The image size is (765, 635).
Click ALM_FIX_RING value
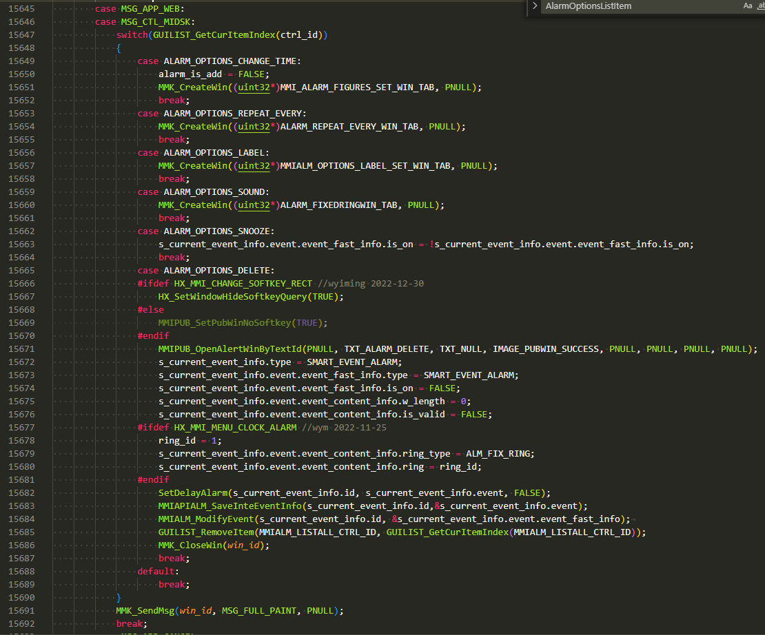pos(498,454)
